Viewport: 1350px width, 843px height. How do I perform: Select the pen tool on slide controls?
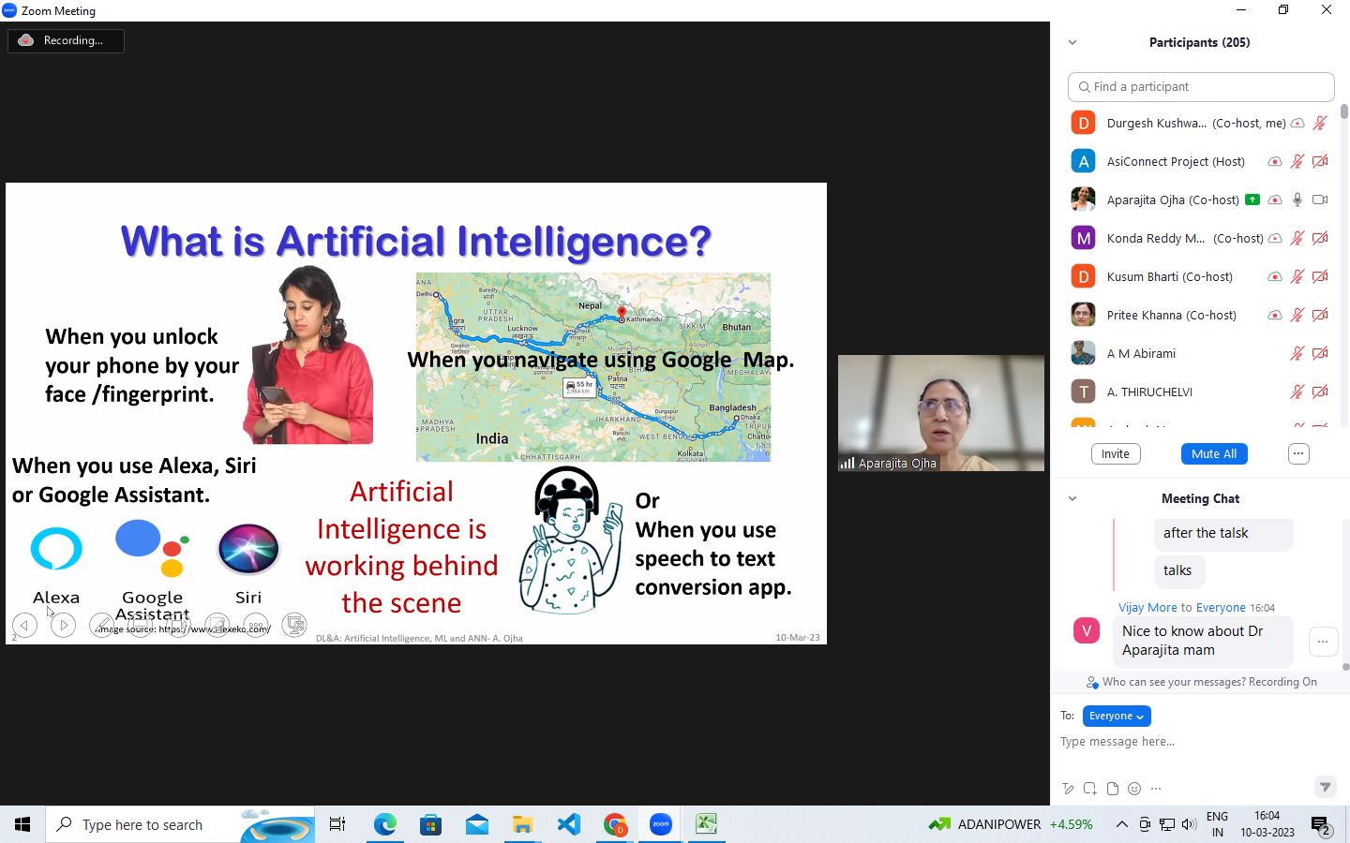point(101,625)
